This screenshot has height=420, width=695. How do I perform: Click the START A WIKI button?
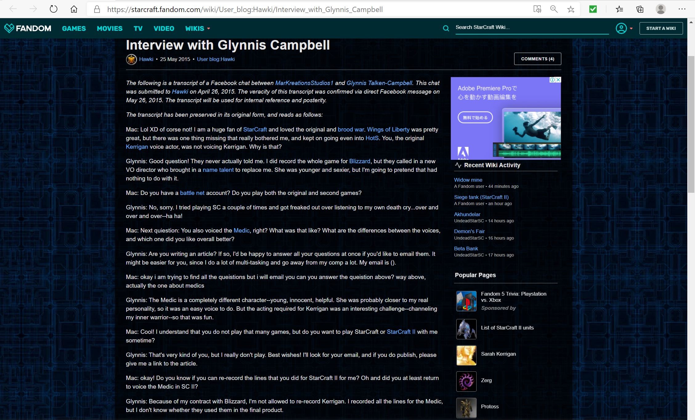(661, 28)
